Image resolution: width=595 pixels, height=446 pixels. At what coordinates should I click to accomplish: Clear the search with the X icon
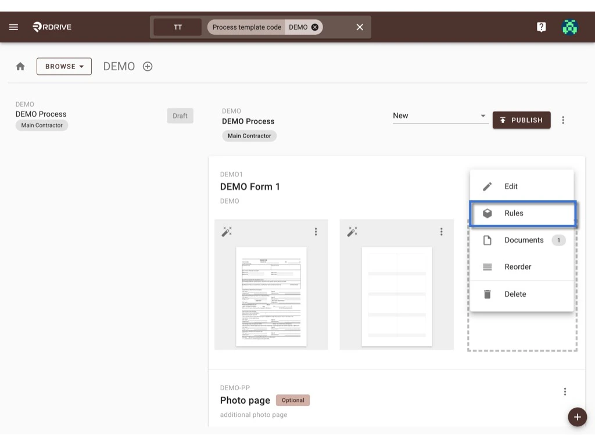click(x=359, y=27)
